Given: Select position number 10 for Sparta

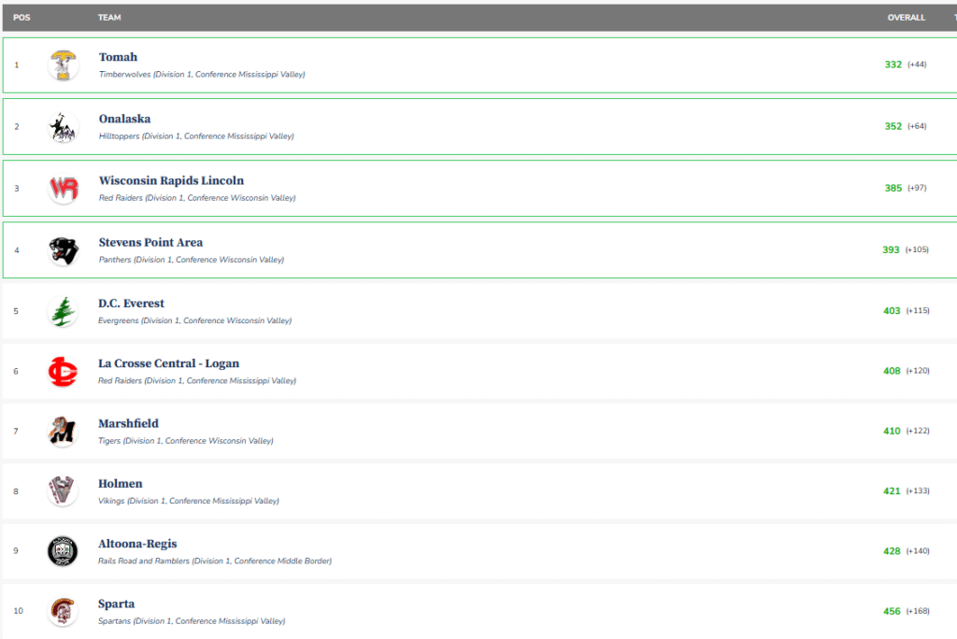Looking at the screenshot, I should click(19, 611).
